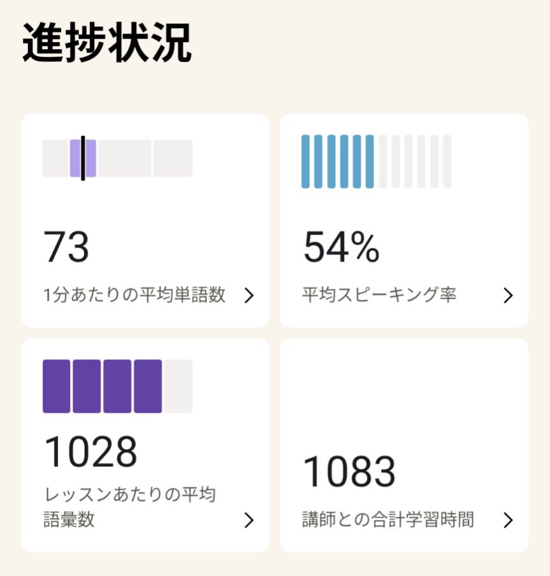Open the 1分あたりの平均単語数 chevron arrow
This screenshot has height=576, width=550.
coord(249,295)
